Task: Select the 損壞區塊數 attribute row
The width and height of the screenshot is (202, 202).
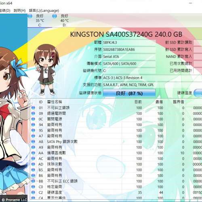Action: pyautogui.click(x=116, y=153)
